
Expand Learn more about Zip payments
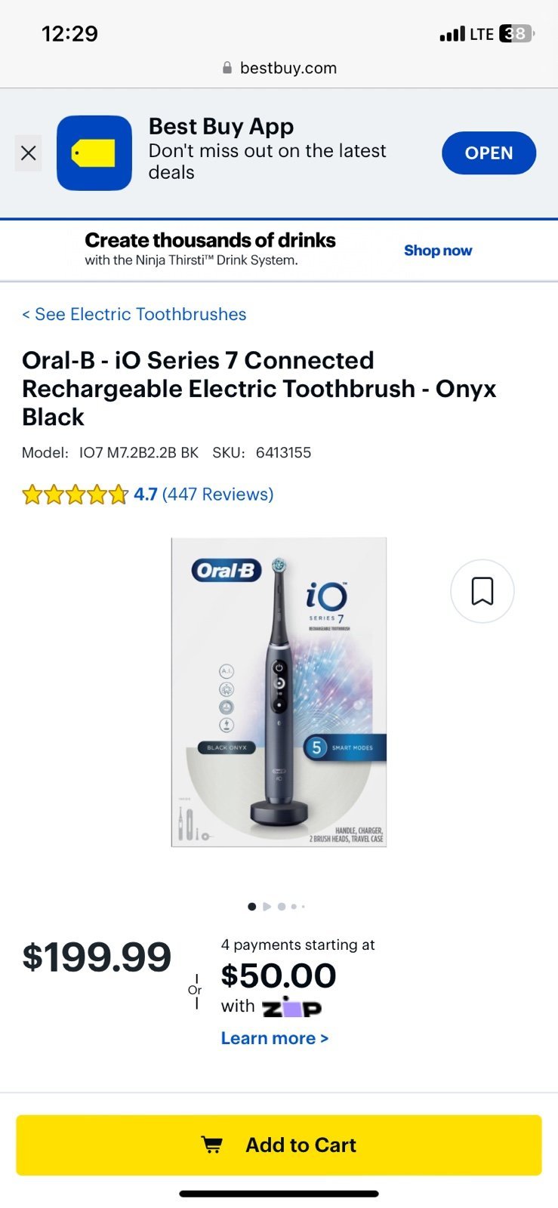pyautogui.click(x=275, y=1038)
